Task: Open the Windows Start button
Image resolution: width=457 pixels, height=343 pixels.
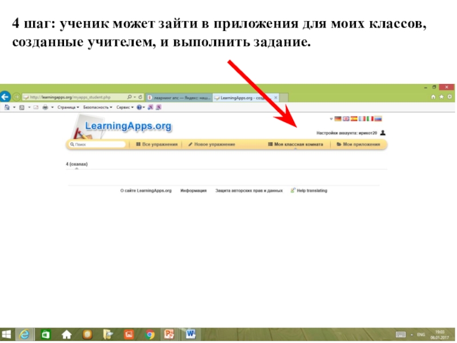Action: (x=6, y=334)
